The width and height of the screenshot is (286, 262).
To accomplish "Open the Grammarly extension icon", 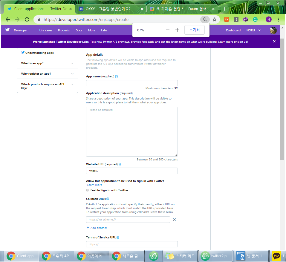I will pos(255,19).
